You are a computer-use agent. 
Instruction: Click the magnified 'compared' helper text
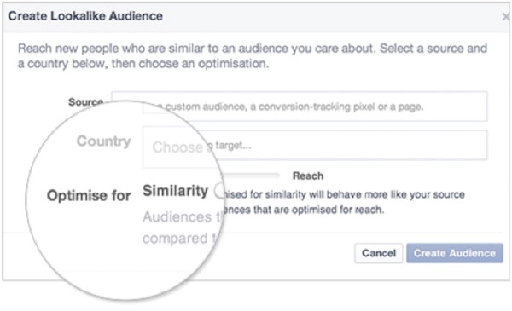coord(175,239)
